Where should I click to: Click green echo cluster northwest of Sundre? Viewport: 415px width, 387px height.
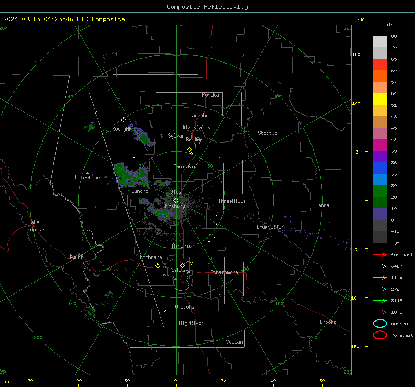tap(132, 174)
